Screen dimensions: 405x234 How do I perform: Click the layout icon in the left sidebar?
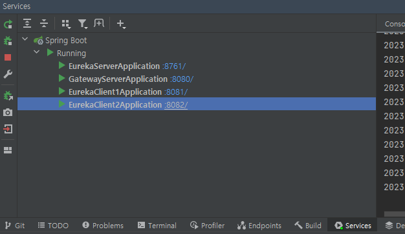(x=8, y=150)
